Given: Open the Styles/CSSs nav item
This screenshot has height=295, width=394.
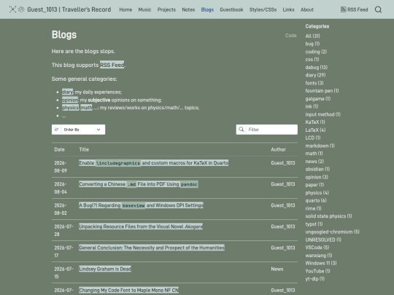Looking at the screenshot, I should (x=263, y=9).
